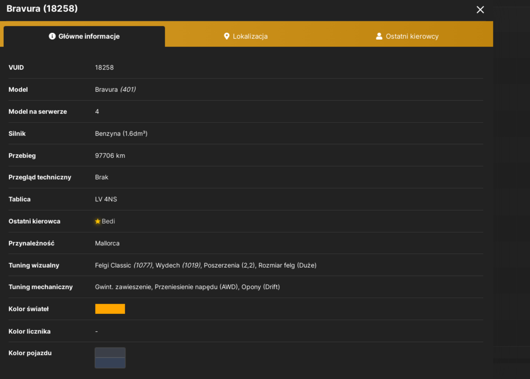The image size is (530, 379).
Task: Click the Opony (Drift) mechanical tuning entry
Action: (x=261, y=287)
